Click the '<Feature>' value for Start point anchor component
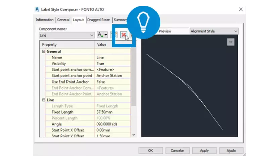This screenshot has height=162, width=267. coord(113,70)
